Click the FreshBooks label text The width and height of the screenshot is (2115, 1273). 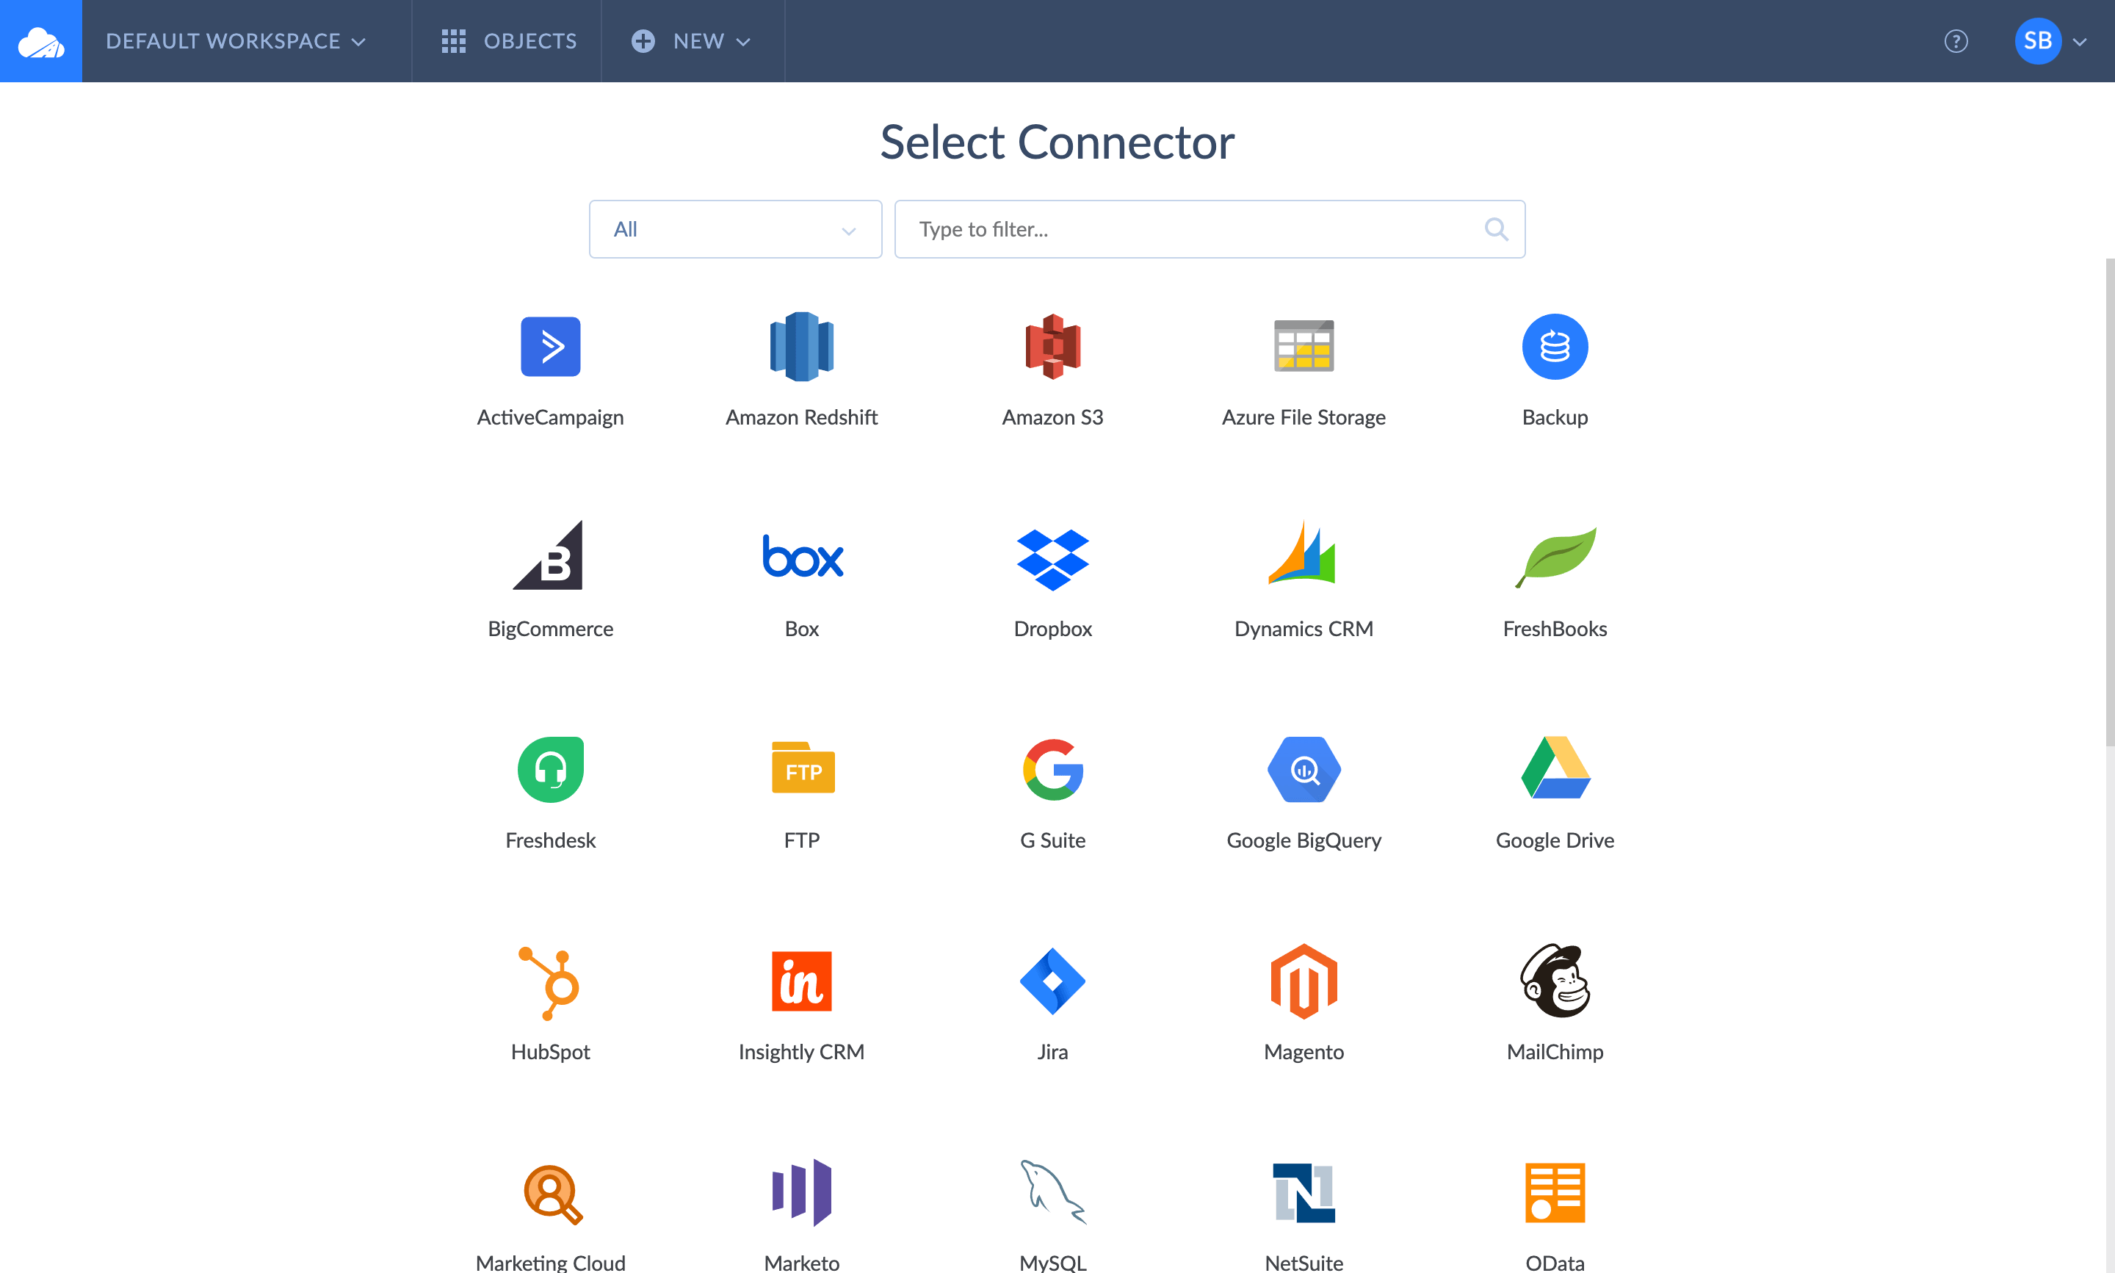pos(1555,629)
